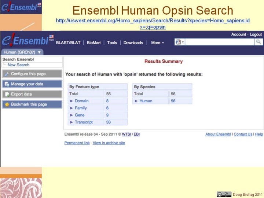Click the Family count 6
The width and height of the screenshot is (264, 198).
[x=107, y=108]
